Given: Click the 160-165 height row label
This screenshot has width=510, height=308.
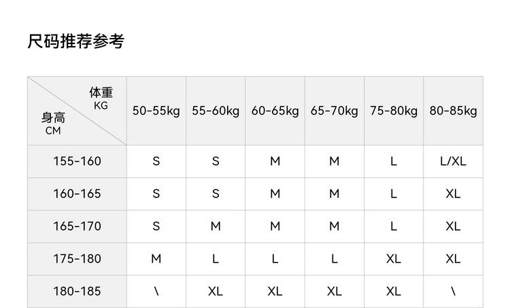Looking at the screenshot, I should pos(77,194).
